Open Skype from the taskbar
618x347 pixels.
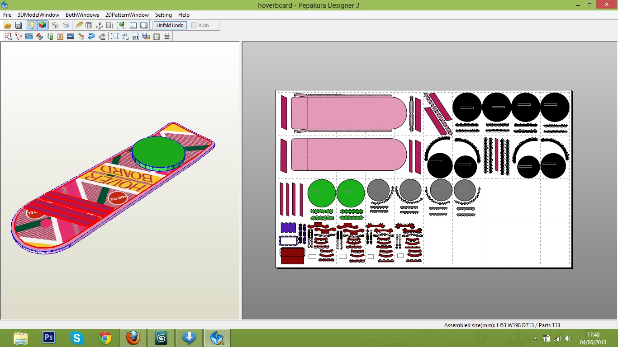pos(76,338)
